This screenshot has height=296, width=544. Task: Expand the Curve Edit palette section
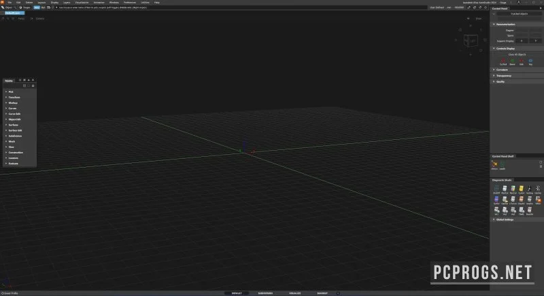click(x=20, y=114)
